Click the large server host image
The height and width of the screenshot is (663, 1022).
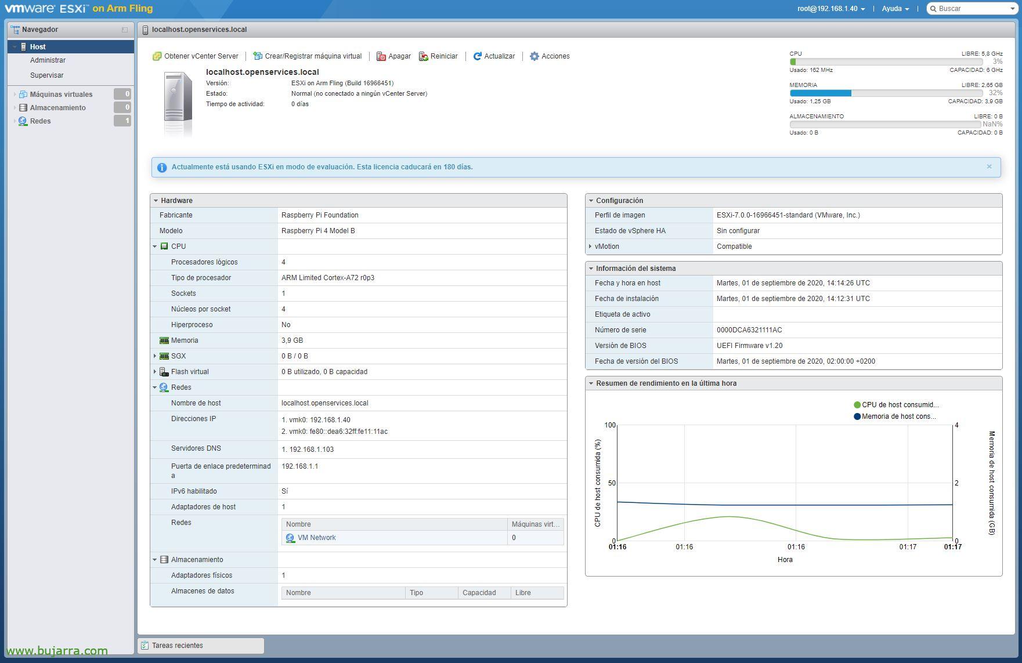[178, 103]
